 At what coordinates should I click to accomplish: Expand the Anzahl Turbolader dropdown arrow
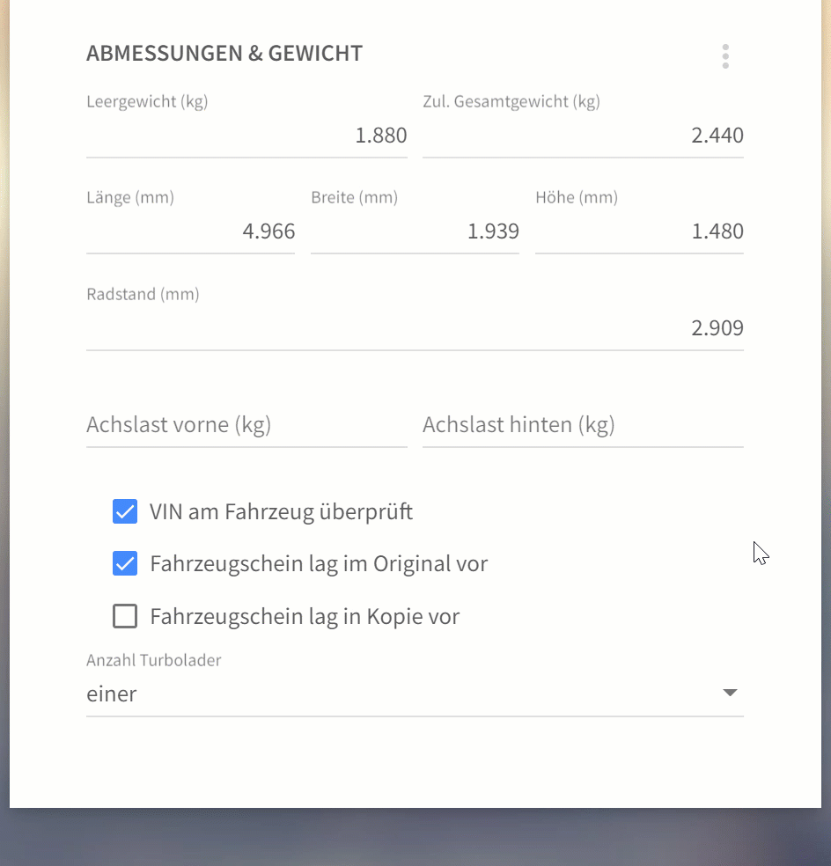coord(730,694)
